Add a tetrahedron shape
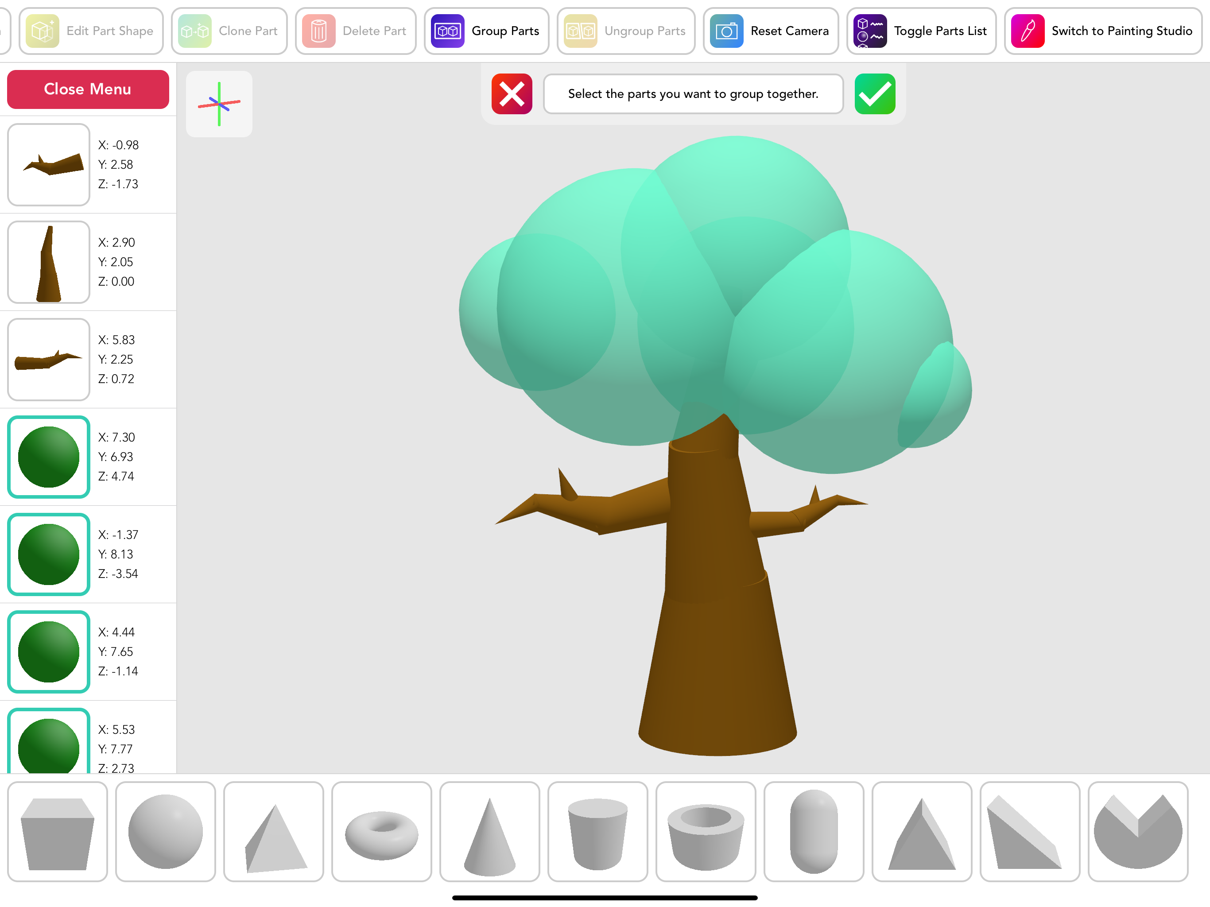This screenshot has height=907, width=1210. 922,831
